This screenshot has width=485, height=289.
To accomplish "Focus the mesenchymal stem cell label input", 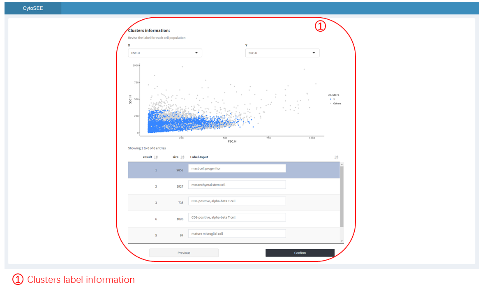I will point(237,185).
